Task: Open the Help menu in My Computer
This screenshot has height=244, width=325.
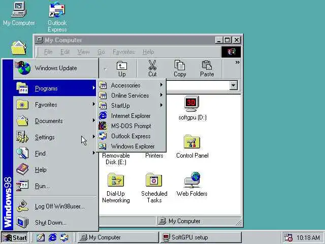Action: 148,52
